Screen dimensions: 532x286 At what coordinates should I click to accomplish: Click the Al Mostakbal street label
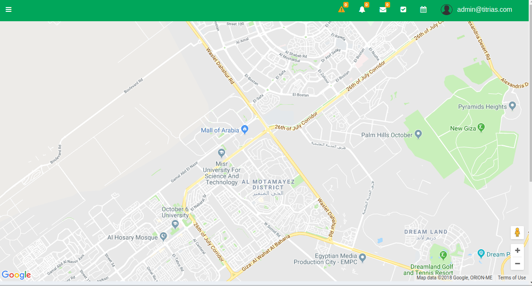pyautogui.click(x=289, y=58)
